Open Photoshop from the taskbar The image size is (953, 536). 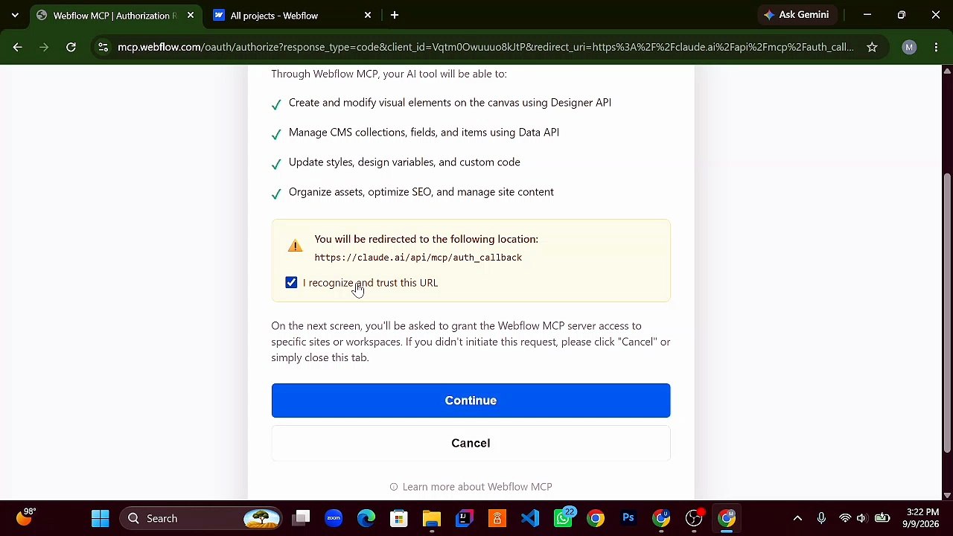click(628, 518)
